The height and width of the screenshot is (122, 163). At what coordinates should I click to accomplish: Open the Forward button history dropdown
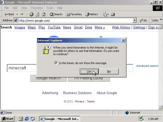click(x=26, y=14)
